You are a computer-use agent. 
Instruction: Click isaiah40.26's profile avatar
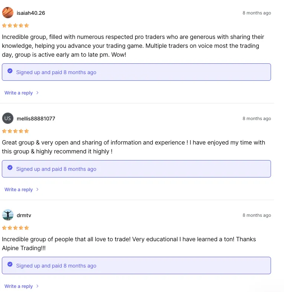8,13
